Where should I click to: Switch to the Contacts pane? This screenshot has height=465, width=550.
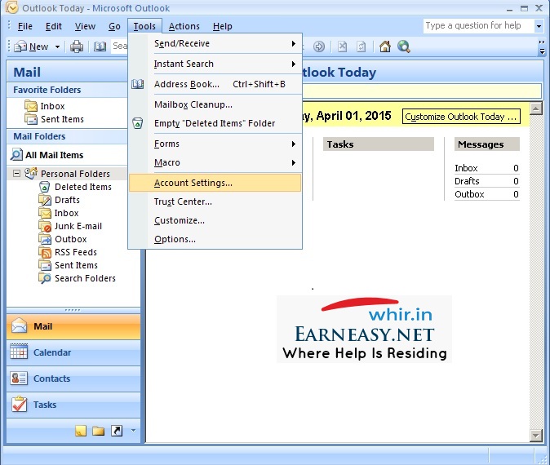(x=73, y=379)
